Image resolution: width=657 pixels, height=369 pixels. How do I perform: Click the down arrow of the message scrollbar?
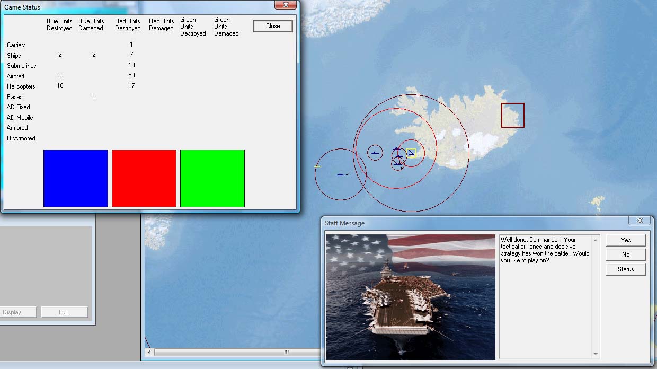point(596,354)
